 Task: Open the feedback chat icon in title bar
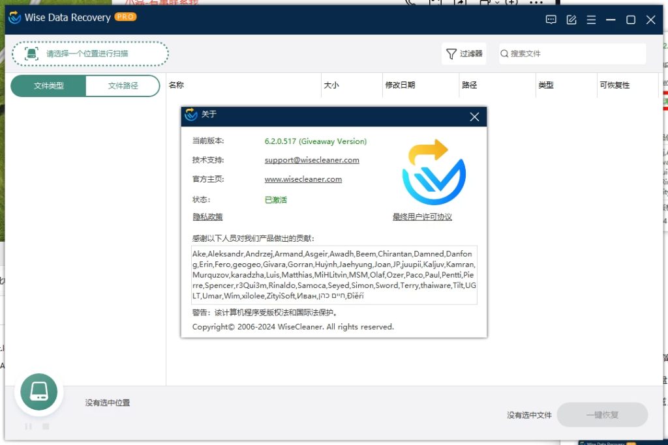[x=551, y=20]
